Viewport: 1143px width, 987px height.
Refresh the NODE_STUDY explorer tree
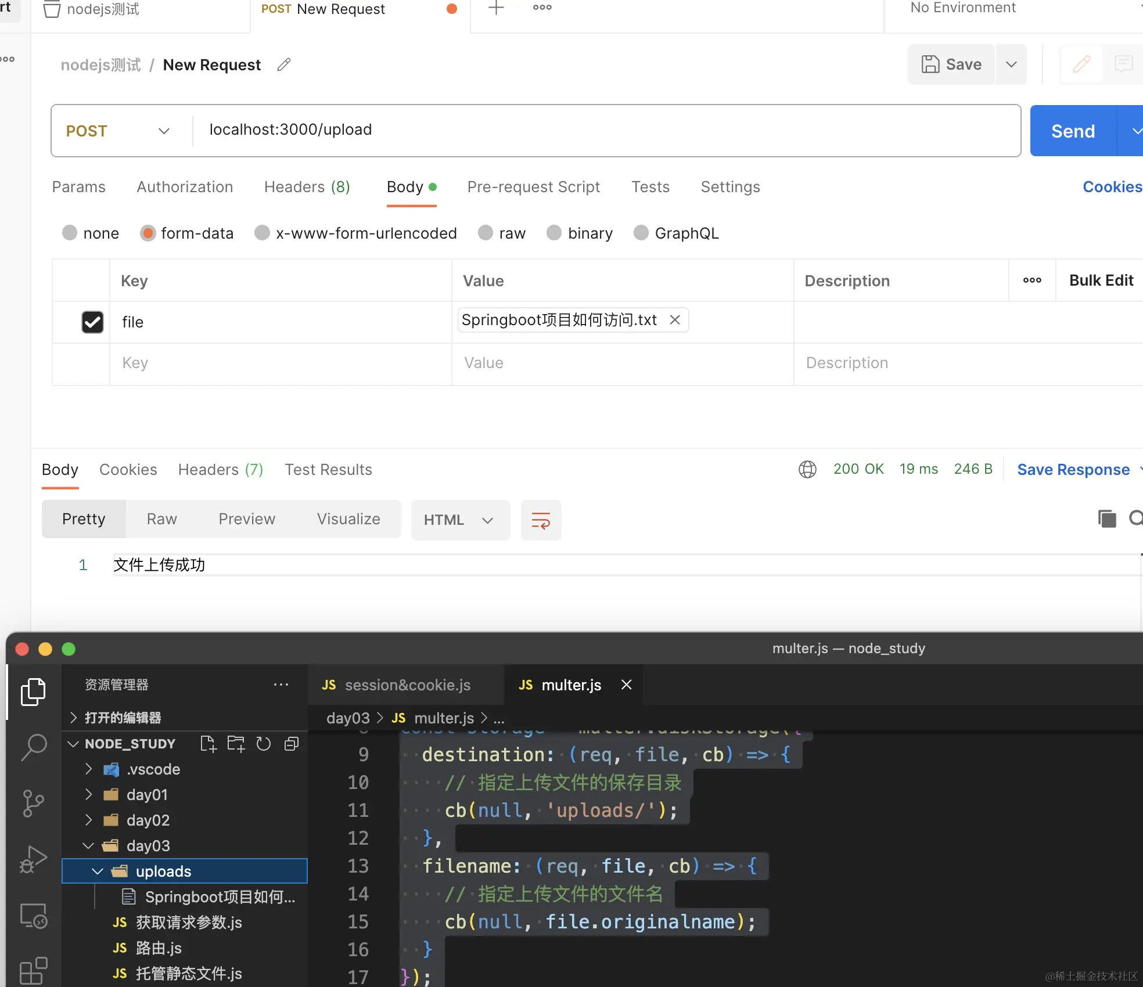click(x=264, y=744)
